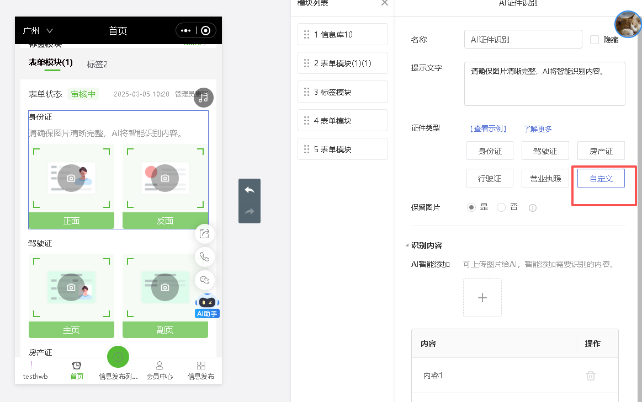Select 否 for 保留图片
Image resolution: width=642 pixels, height=402 pixels.
click(x=501, y=207)
